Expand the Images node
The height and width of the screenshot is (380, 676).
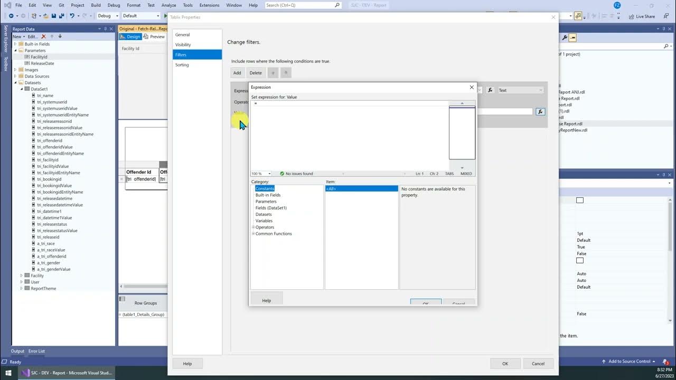click(15, 70)
